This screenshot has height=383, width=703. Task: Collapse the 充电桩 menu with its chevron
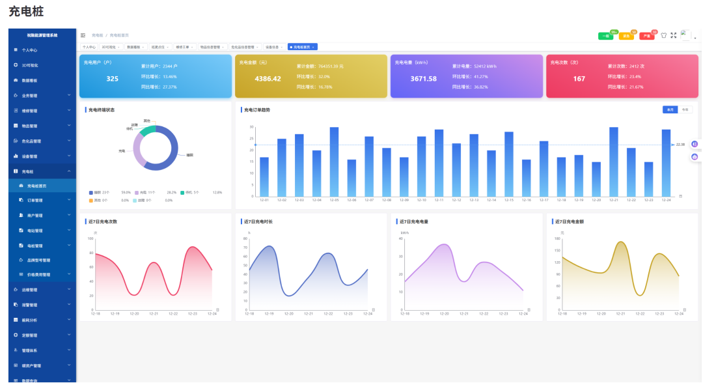(69, 171)
